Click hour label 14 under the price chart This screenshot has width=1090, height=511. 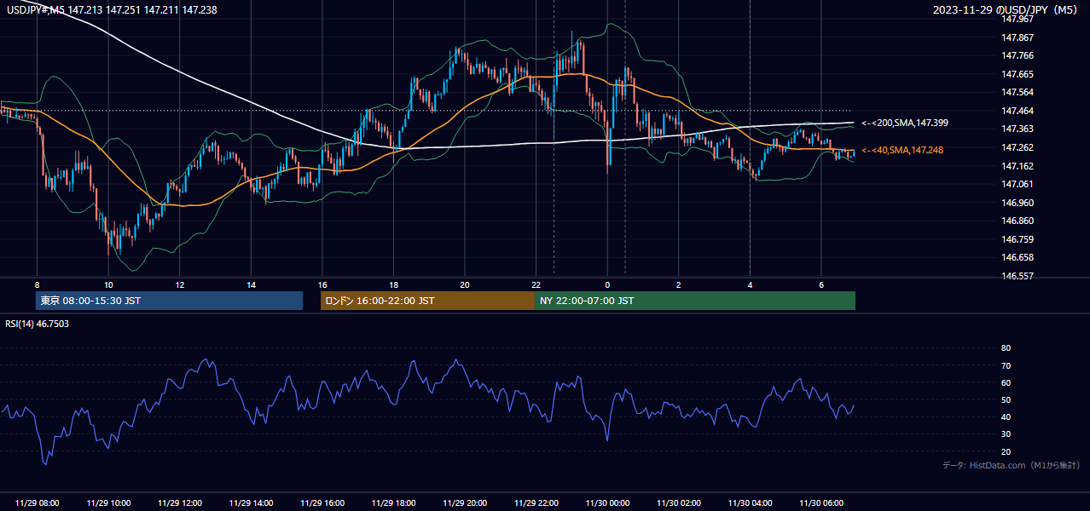251,284
